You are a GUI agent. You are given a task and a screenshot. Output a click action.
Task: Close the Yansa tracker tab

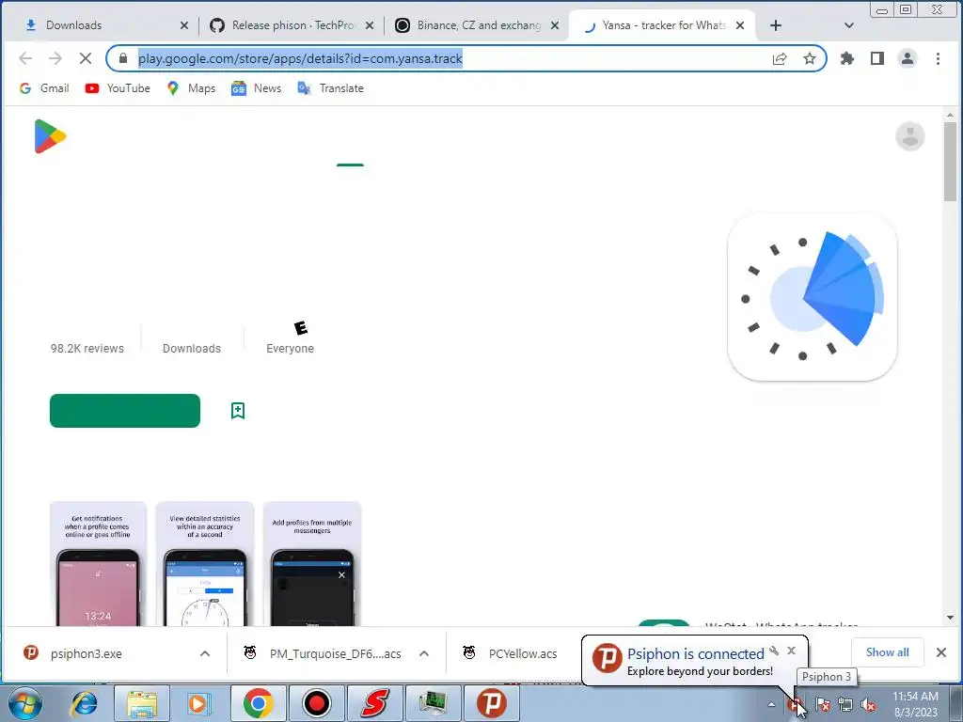(740, 25)
